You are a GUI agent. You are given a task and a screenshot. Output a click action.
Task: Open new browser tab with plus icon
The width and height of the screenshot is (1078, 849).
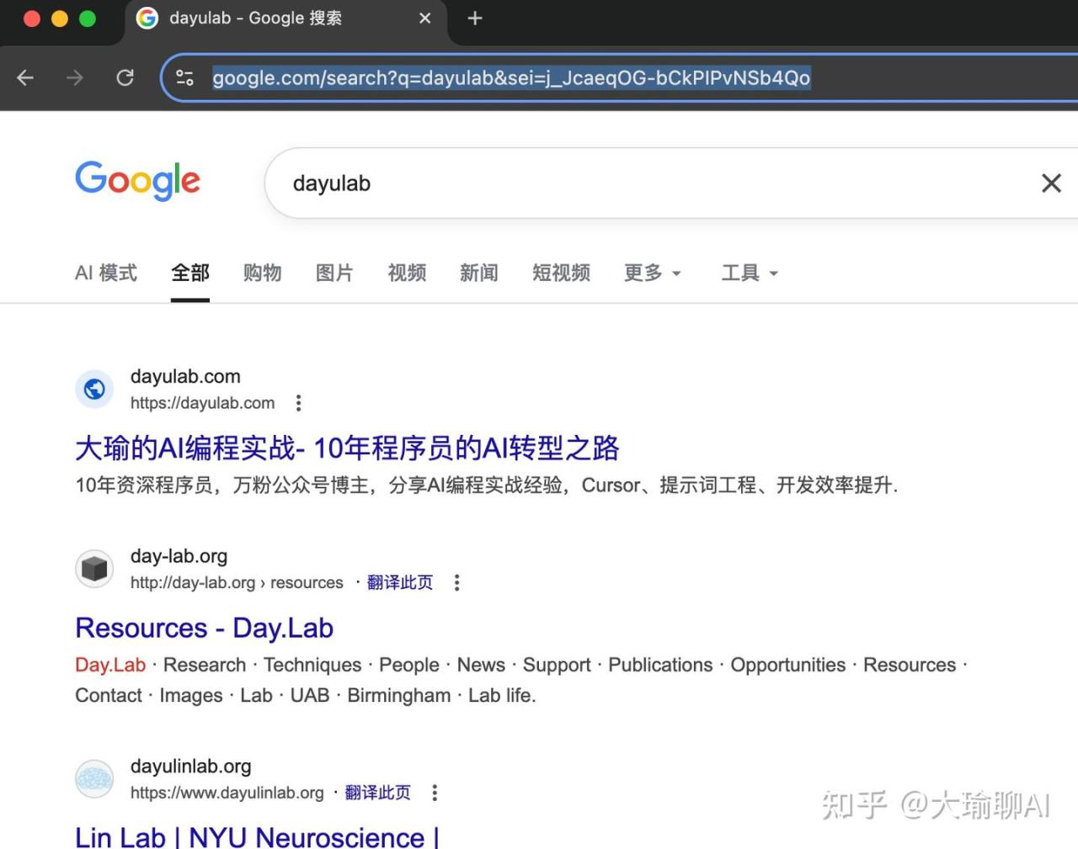pyautogui.click(x=475, y=19)
